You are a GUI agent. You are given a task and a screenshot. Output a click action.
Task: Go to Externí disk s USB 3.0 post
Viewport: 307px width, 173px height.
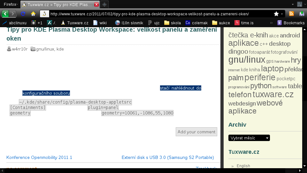click(x=168, y=158)
